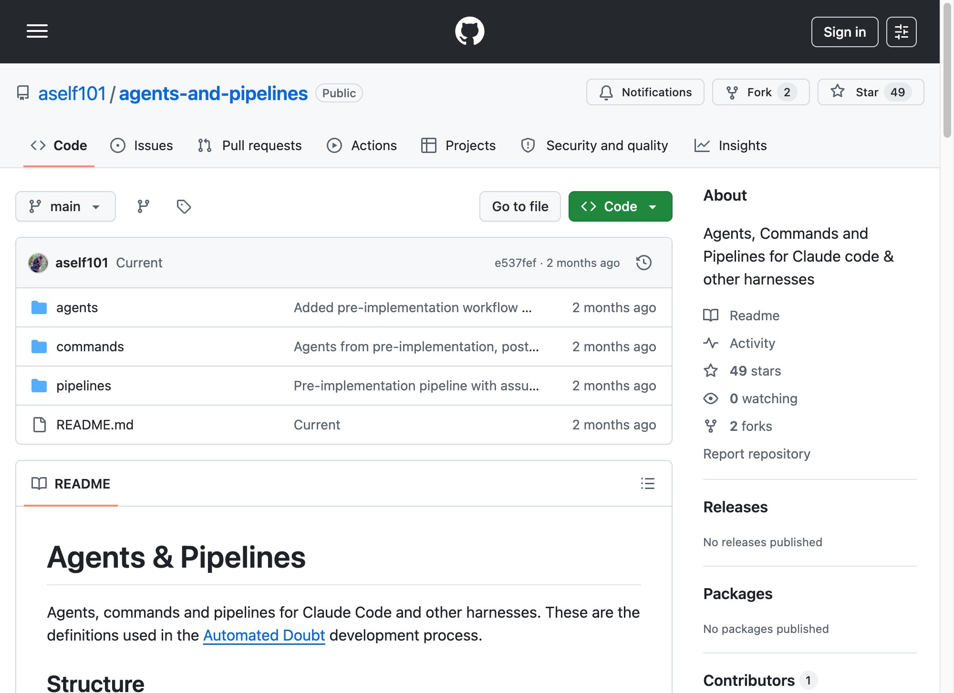Fork the repository
Viewport: 954px width, 693px height.
[761, 92]
